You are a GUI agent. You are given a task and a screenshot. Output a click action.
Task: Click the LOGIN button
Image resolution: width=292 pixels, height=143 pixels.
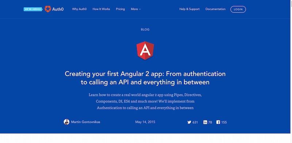pyautogui.click(x=238, y=9)
